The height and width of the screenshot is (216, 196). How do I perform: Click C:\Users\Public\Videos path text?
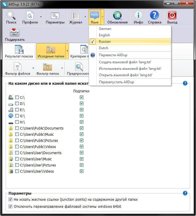(x=38, y=147)
